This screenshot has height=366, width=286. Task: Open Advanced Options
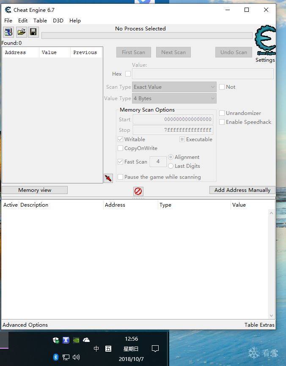(25, 325)
